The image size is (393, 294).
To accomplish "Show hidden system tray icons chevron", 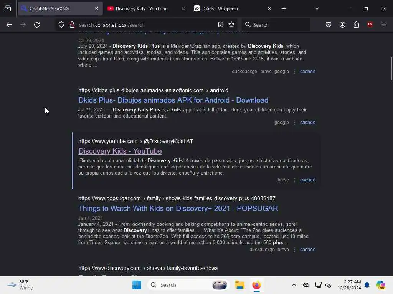I will (294, 285).
